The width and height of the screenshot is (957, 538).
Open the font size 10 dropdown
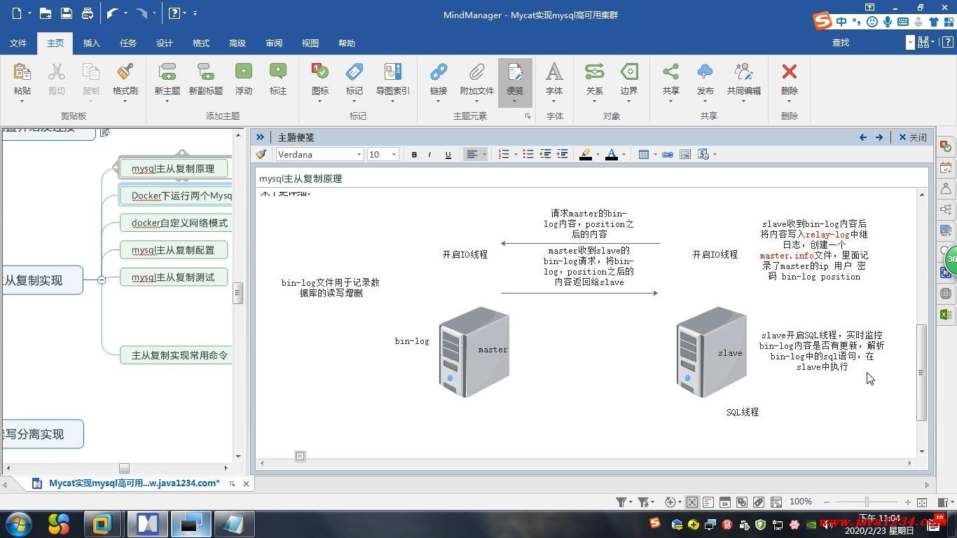(394, 155)
